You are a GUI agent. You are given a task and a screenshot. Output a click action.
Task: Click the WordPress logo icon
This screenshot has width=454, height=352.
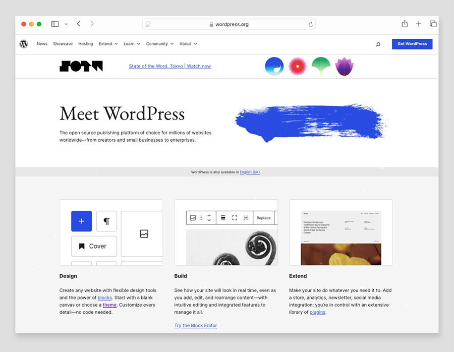click(x=24, y=44)
